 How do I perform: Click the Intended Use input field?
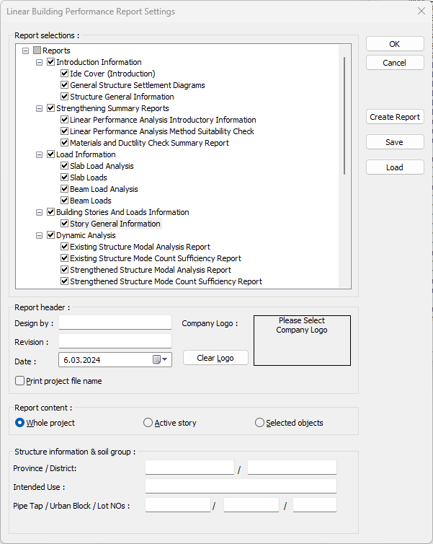click(241, 486)
